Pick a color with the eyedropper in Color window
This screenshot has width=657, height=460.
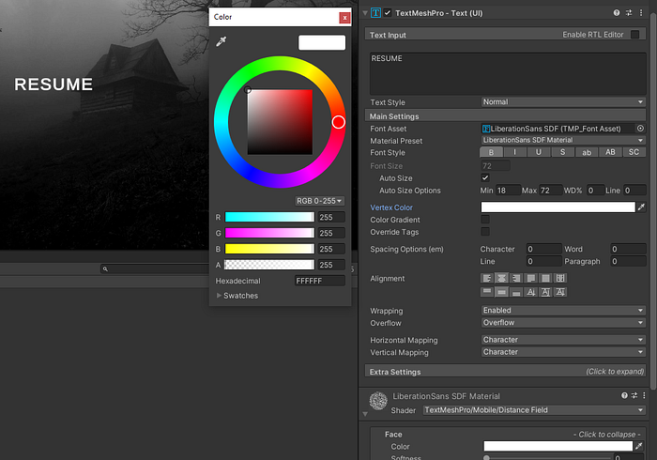222,42
